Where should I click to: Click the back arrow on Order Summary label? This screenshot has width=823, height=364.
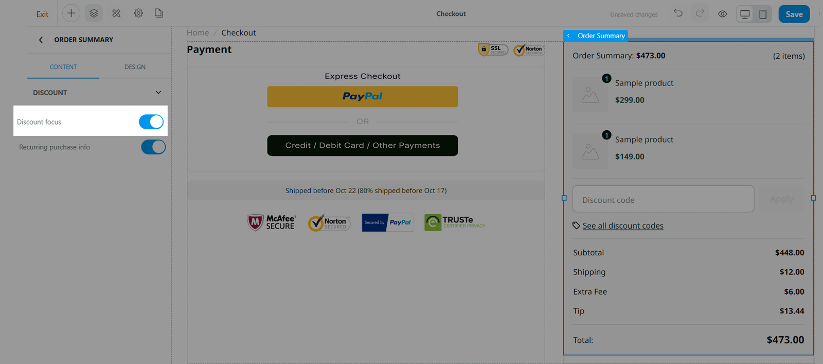568,36
